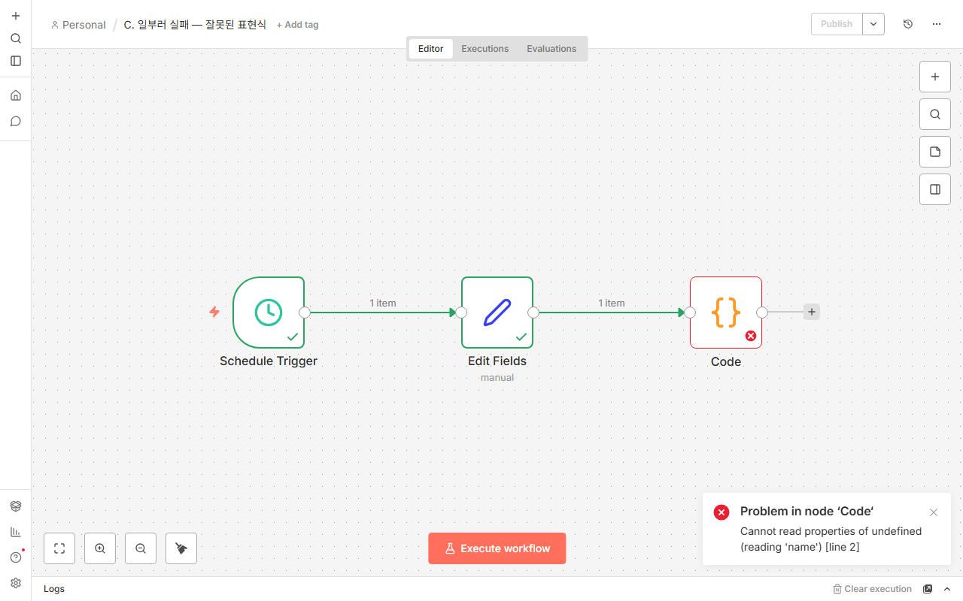Click the lightning trigger icon beside Schedule Trigger
Image resolution: width=963 pixels, height=601 pixels.
click(x=214, y=312)
